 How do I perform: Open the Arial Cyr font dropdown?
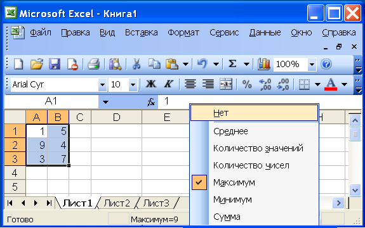102,84
